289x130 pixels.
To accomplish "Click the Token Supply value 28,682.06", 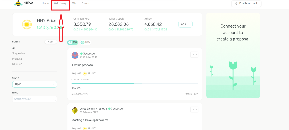I will click(x=119, y=24).
